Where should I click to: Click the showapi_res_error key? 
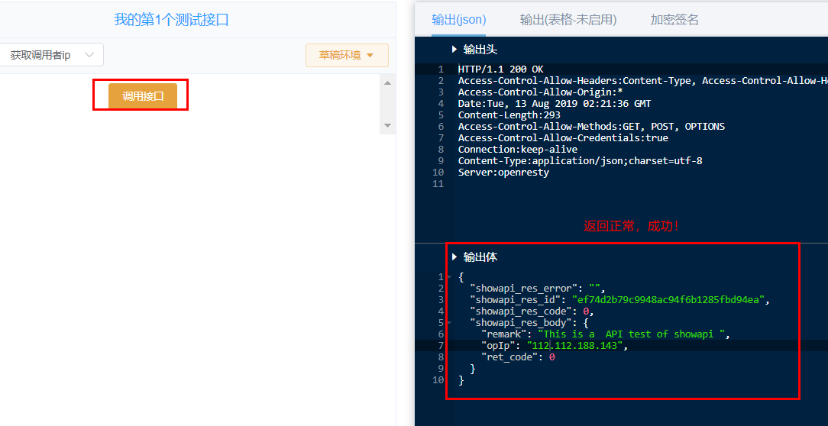pos(524,289)
